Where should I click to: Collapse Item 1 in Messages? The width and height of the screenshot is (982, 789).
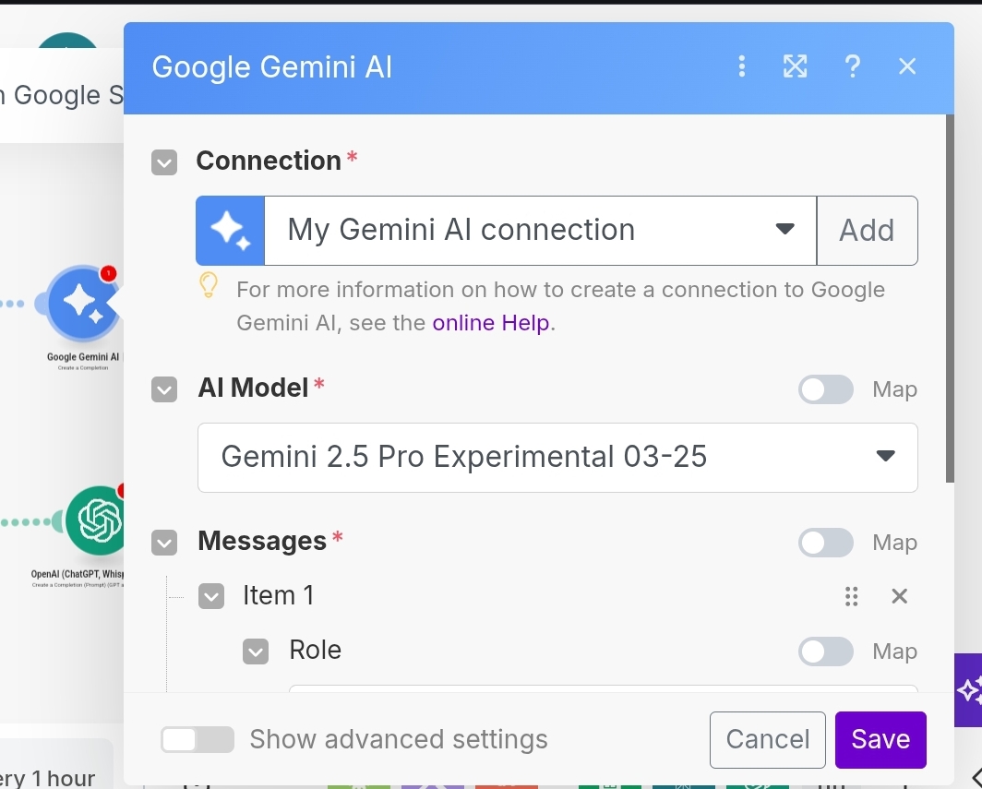(x=211, y=596)
